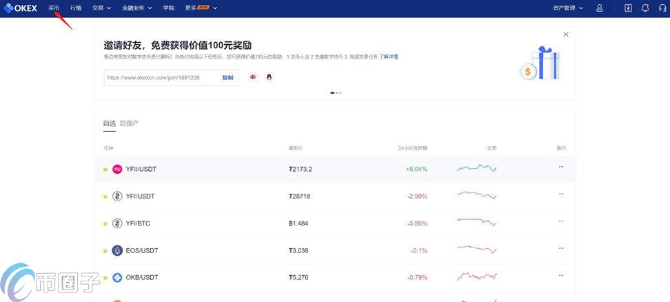
Task: Click the price ₮2173.2
Action: [x=301, y=169]
